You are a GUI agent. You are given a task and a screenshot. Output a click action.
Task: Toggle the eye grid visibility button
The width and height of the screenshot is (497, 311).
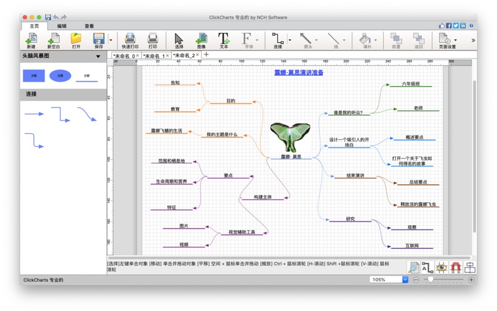click(x=441, y=267)
